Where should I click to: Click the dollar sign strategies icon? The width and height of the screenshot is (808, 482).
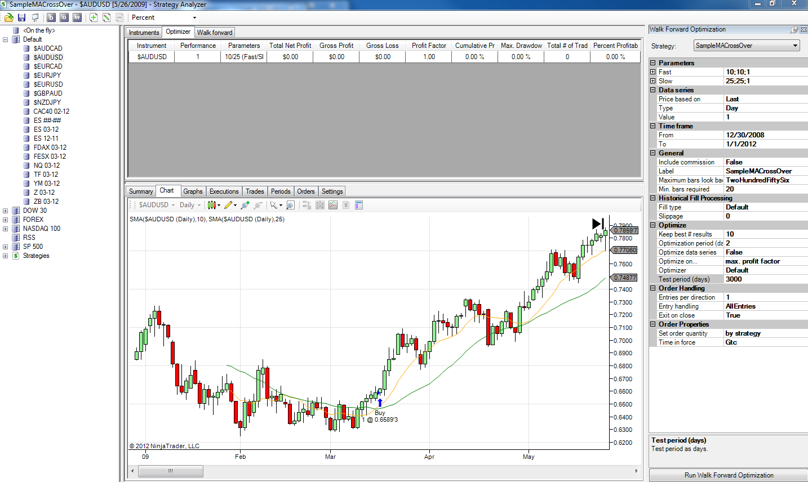[346, 205]
